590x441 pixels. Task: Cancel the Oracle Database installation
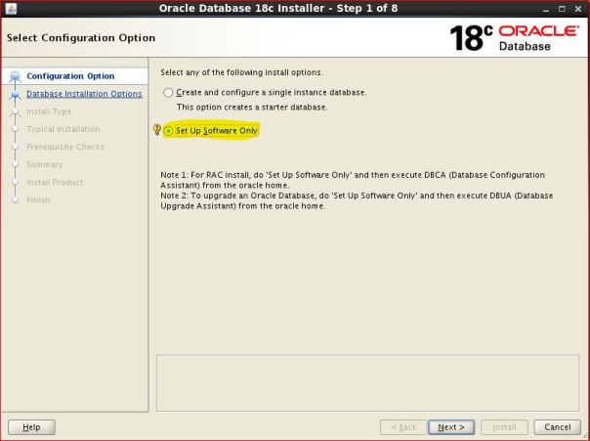[558, 427]
